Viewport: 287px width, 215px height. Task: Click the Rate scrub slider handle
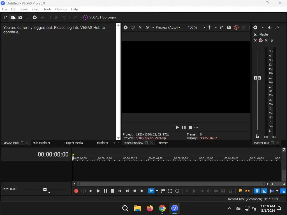tap(45, 190)
